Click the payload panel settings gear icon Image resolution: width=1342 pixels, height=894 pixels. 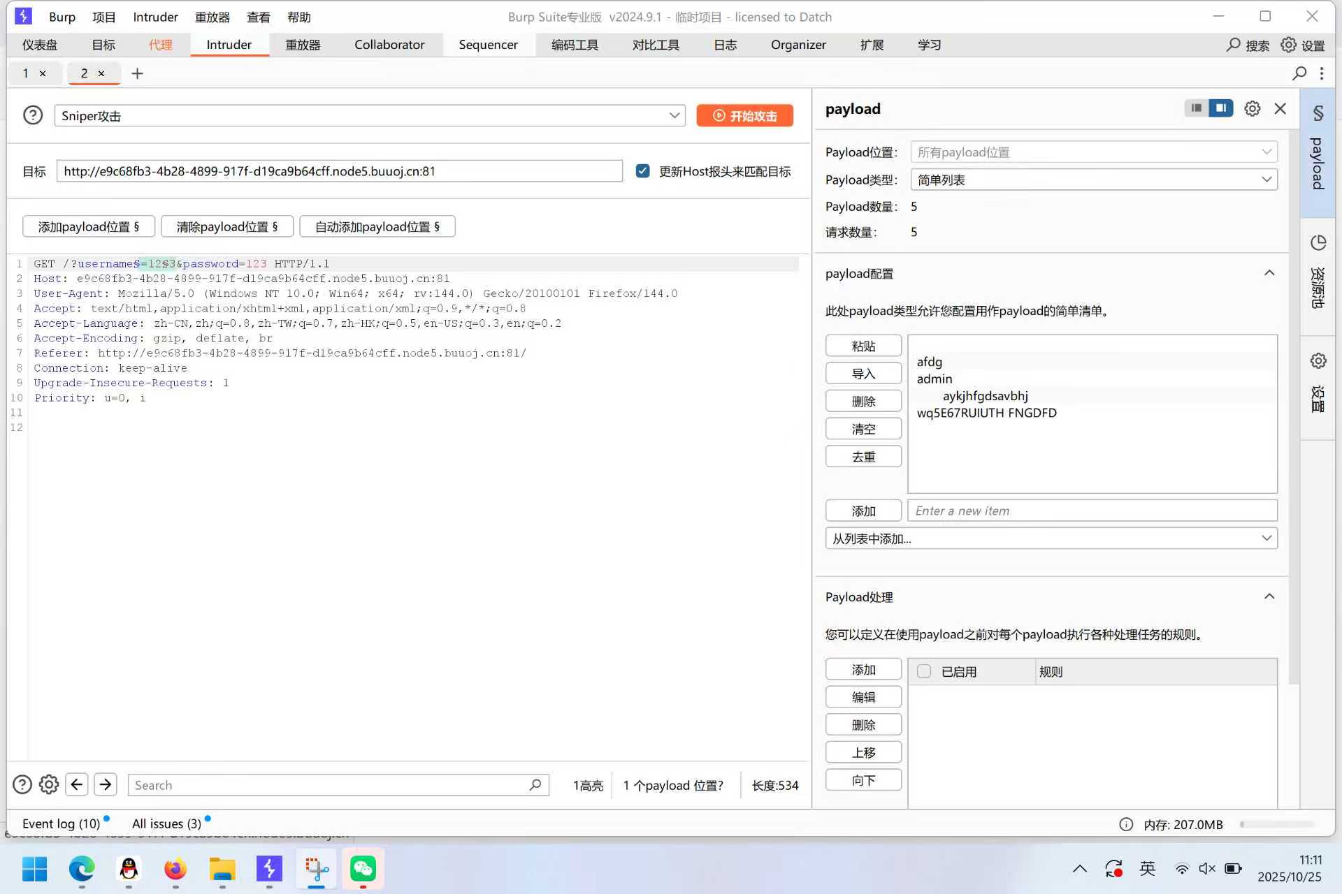[x=1252, y=109]
